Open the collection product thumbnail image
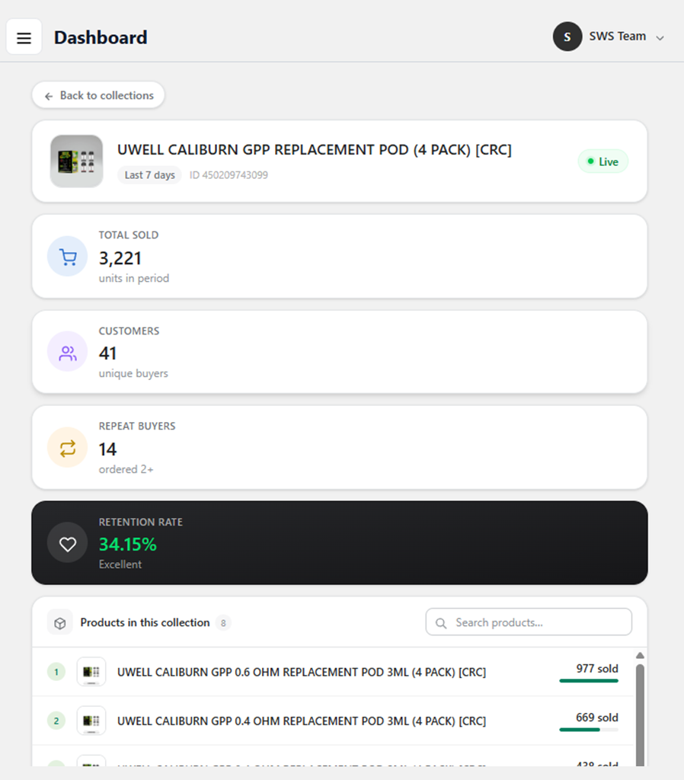The height and width of the screenshot is (780, 684). [x=77, y=161]
